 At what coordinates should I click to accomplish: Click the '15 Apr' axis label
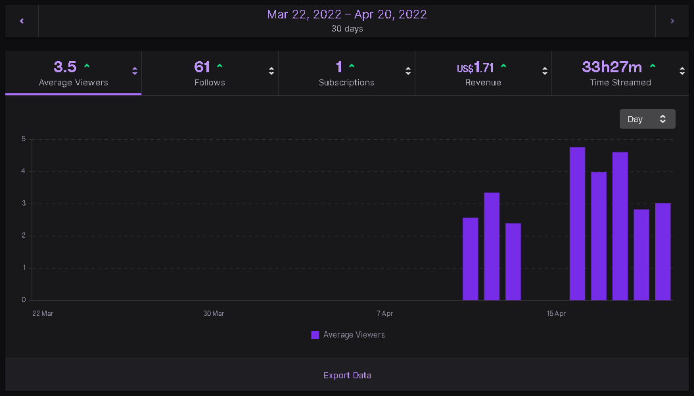coord(556,314)
